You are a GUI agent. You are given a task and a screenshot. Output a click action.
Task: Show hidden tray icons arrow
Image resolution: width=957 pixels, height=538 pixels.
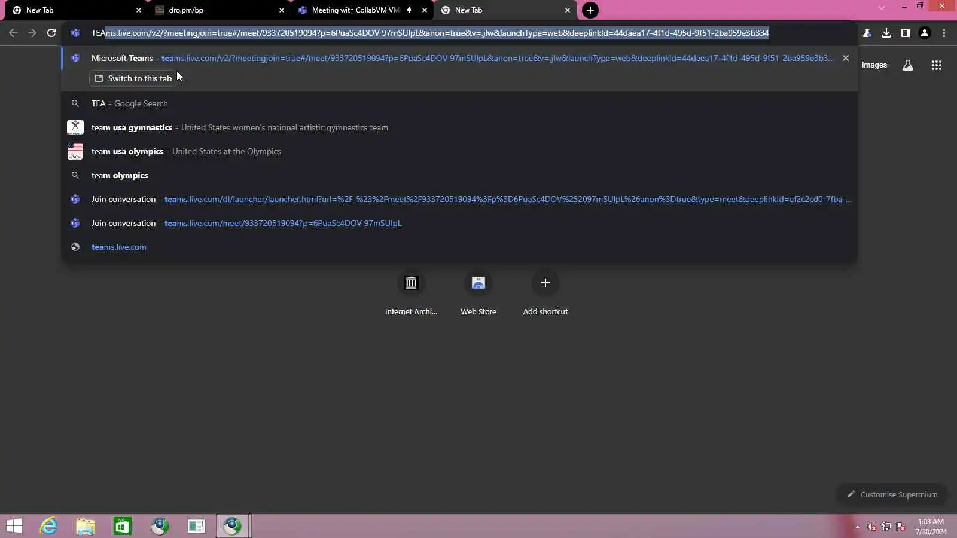tap(857, 527)
